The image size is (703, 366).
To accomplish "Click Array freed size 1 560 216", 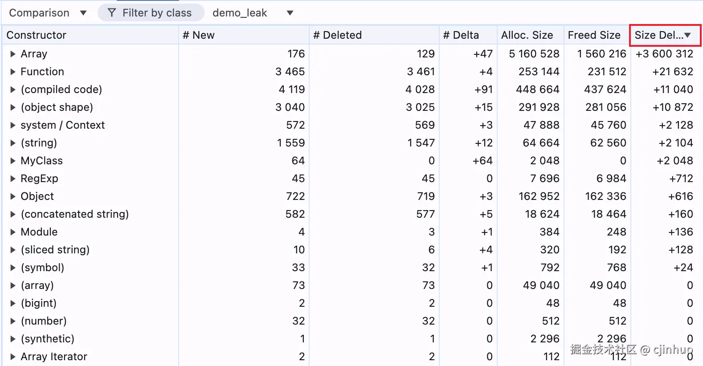I will (601, 54).
